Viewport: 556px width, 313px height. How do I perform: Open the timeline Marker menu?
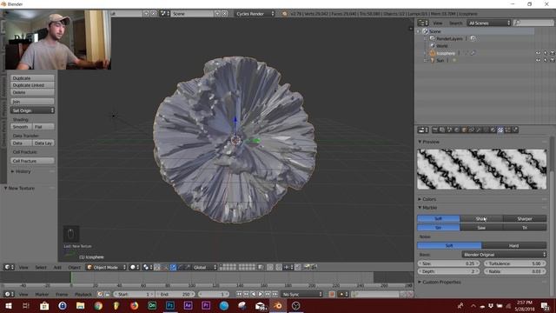(x=42, y=294)
